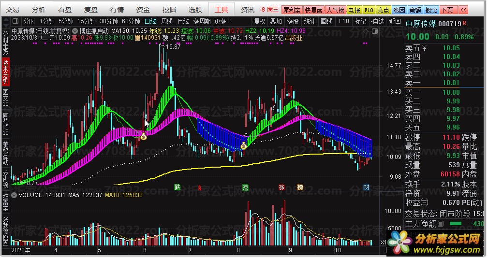The height and width of the screenshot is (258, 488).
Task: Expand the main chart indicator dropdown arrow
Action: click(x=75, y=31)
